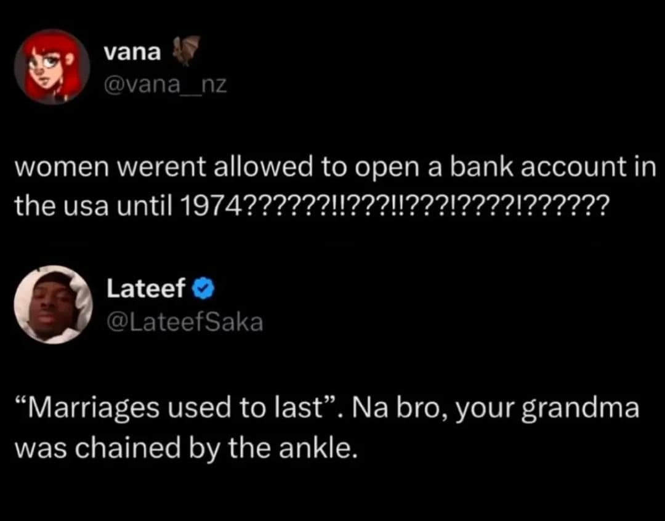665x521 pixels.
Task: Click Lateef's profile photo
Action: [x=54, y=304]
